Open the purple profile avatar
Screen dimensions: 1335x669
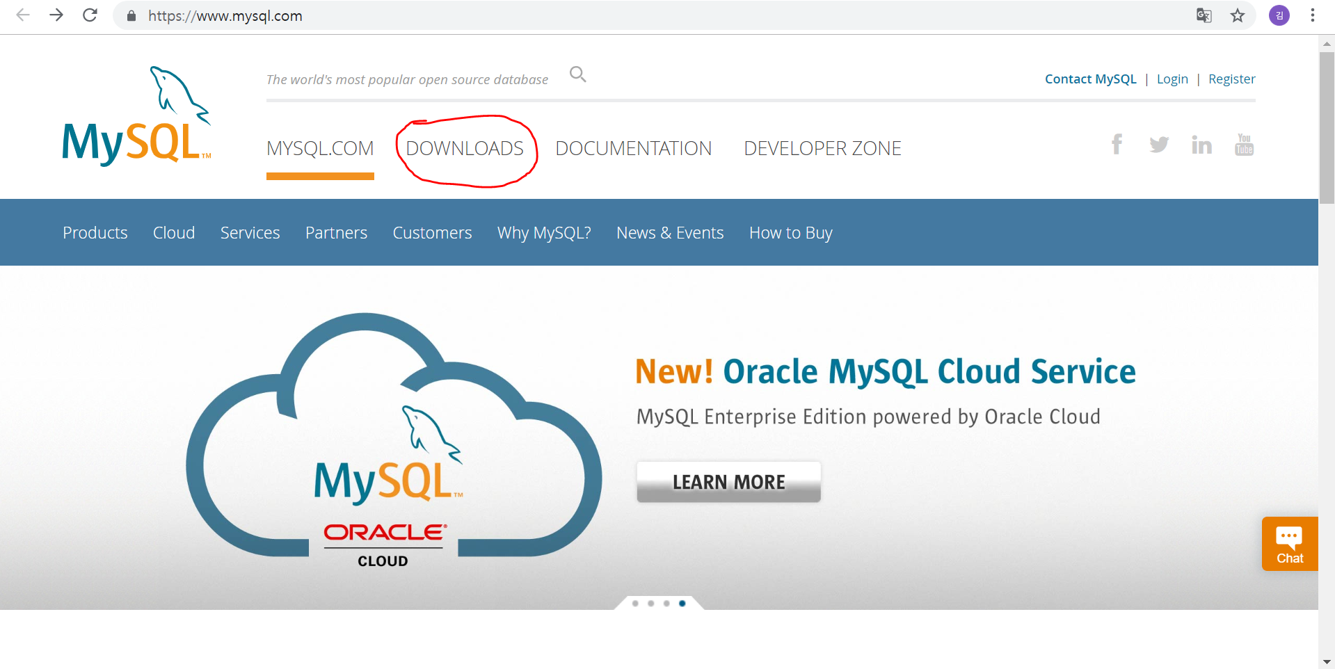tap(1279, 15)
